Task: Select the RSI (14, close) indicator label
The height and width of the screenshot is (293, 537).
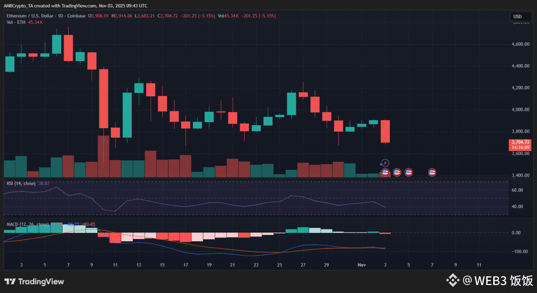Action: [x=21, y=183]
